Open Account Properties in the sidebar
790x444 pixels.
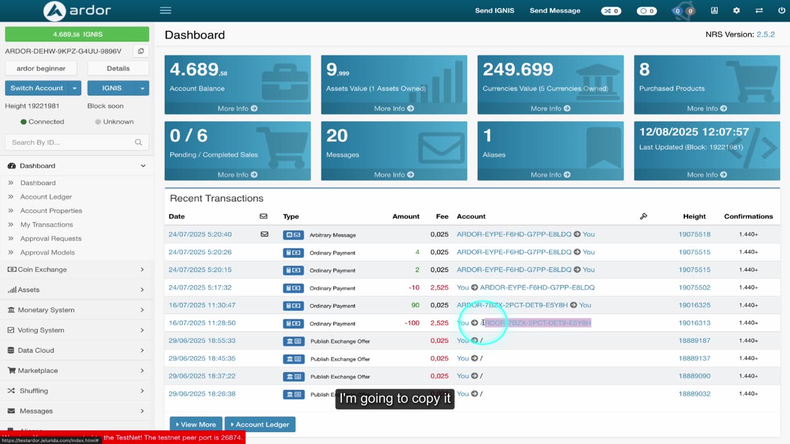tap(51, 211)
